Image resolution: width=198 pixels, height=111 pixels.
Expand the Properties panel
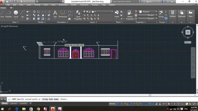click(x=140, y=22)
